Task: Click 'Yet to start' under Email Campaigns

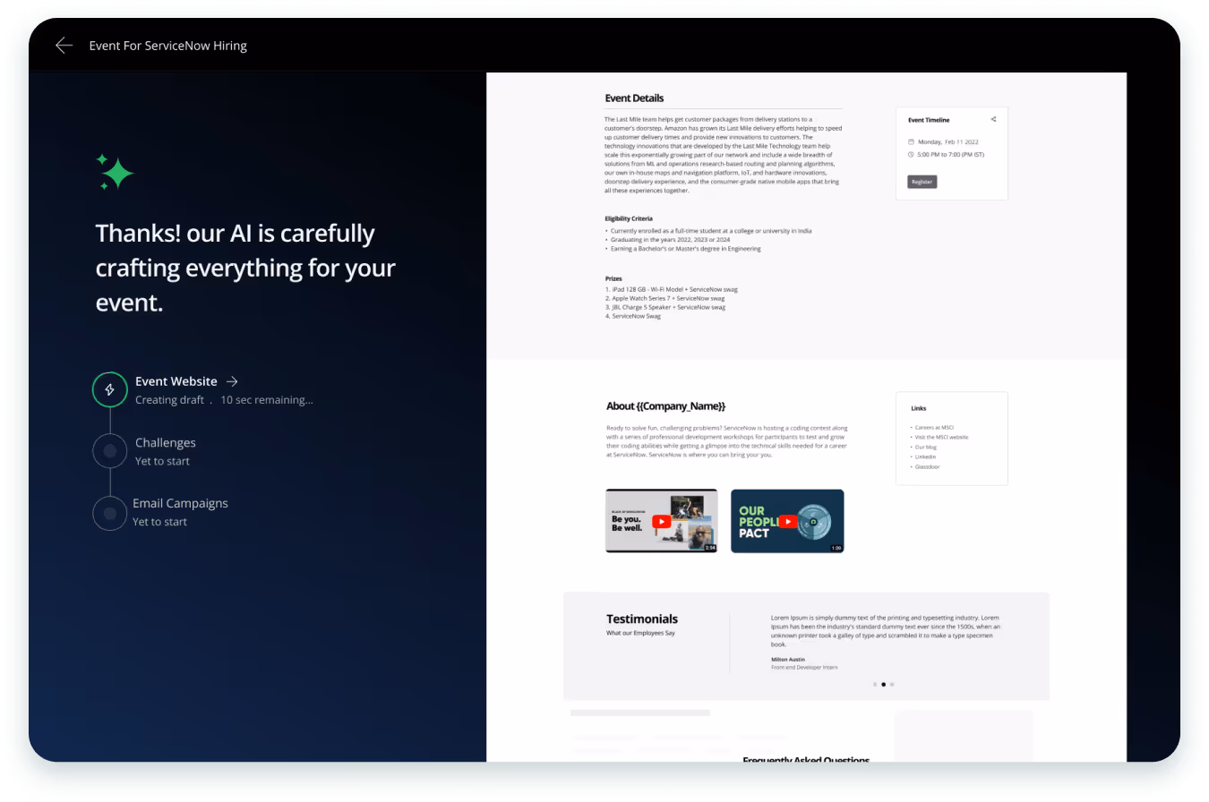Action: [x=159, y=522]
